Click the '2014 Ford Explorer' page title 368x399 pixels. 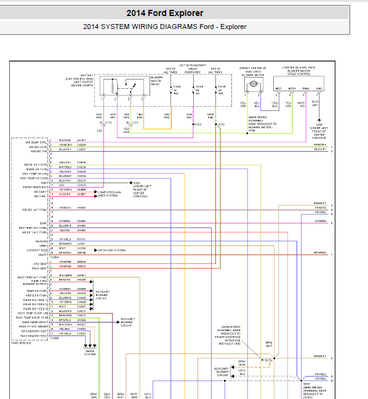[165, 13]
